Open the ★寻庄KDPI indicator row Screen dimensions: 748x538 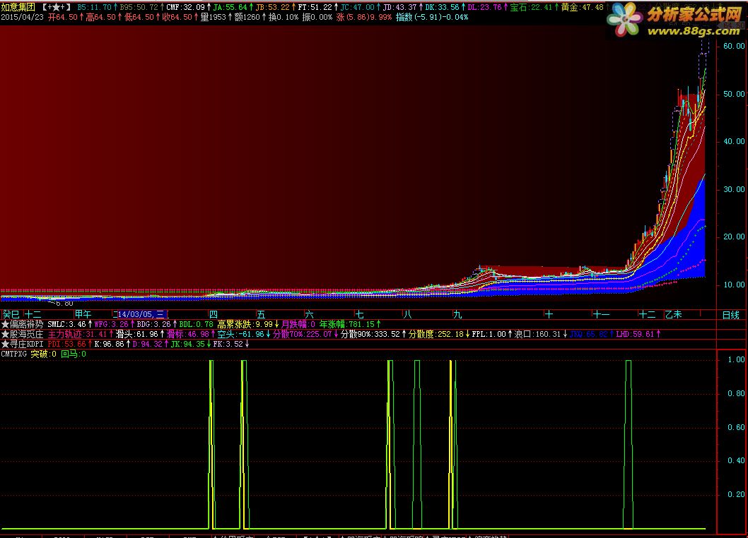pos(22,344)
